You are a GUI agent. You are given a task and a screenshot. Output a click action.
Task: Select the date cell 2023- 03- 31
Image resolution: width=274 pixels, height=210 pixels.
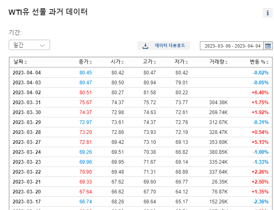point(27,103)
